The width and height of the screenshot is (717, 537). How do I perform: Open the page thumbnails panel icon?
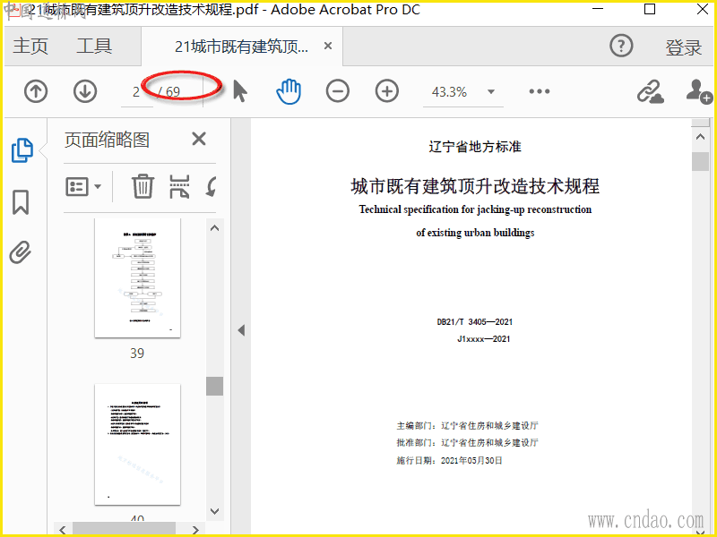[x=22, y=149]
